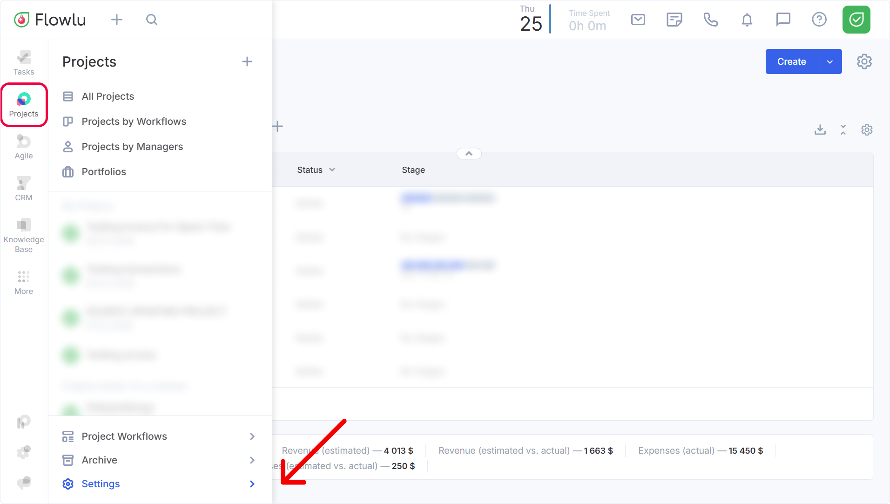The height and width of the screenshot is (504, 890).
Task: Open Knowledge Base from sidebar
Action: [24, 235]
